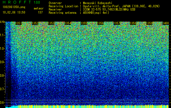171x108 pixels.
Task: Click the 1354 time marker
Action: [68, 23]
